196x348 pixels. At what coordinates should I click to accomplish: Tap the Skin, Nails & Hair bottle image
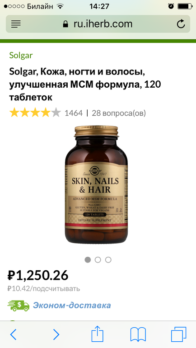click(96, 185)
